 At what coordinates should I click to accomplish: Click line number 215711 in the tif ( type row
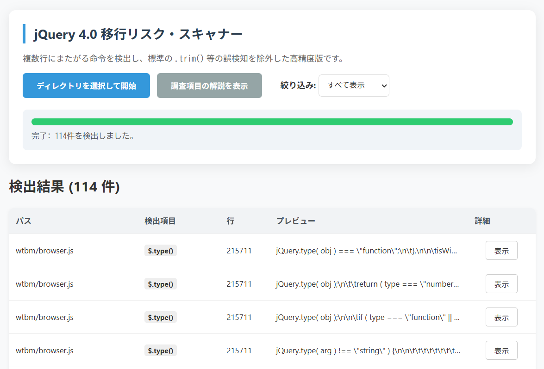[239, 317]
